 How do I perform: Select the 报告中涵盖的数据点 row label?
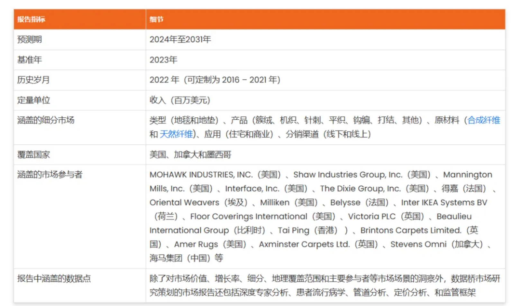(54, 279)
